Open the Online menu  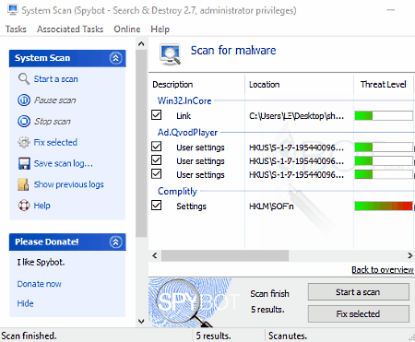coord(127,29)
